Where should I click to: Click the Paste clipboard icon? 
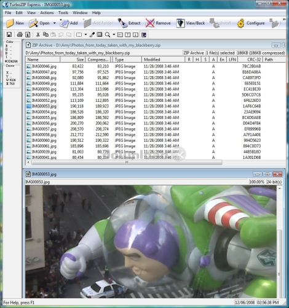53,34
